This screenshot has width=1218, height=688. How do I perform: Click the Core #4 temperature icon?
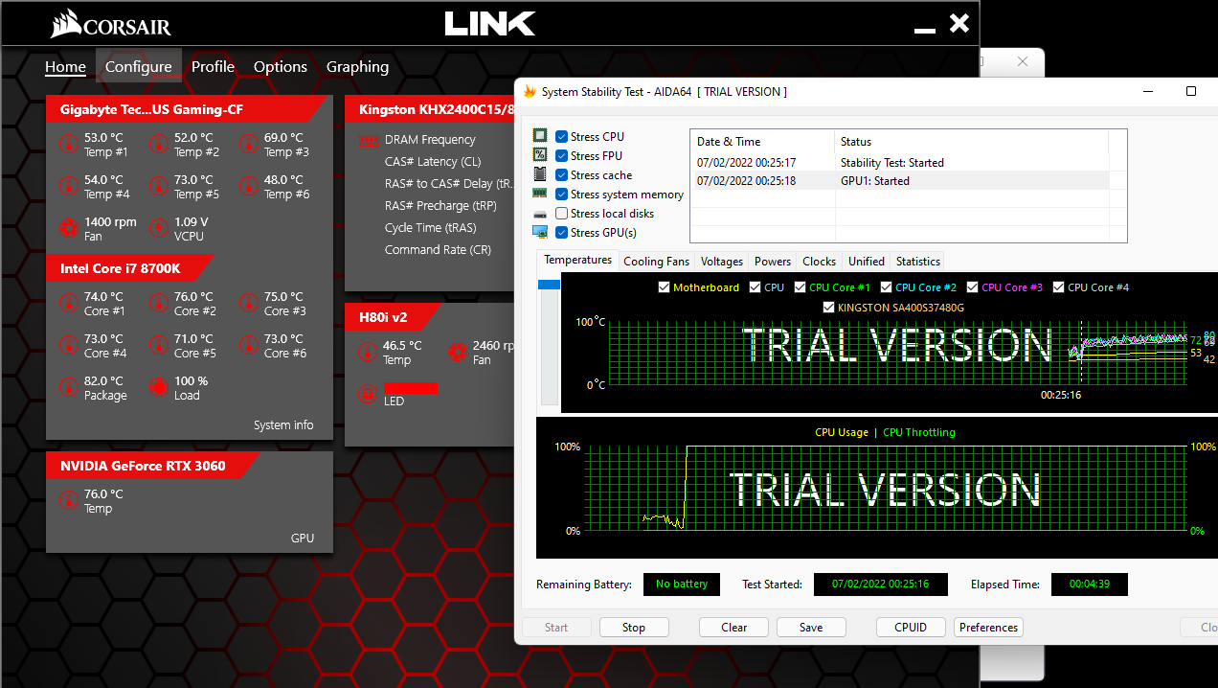(69, 345)
